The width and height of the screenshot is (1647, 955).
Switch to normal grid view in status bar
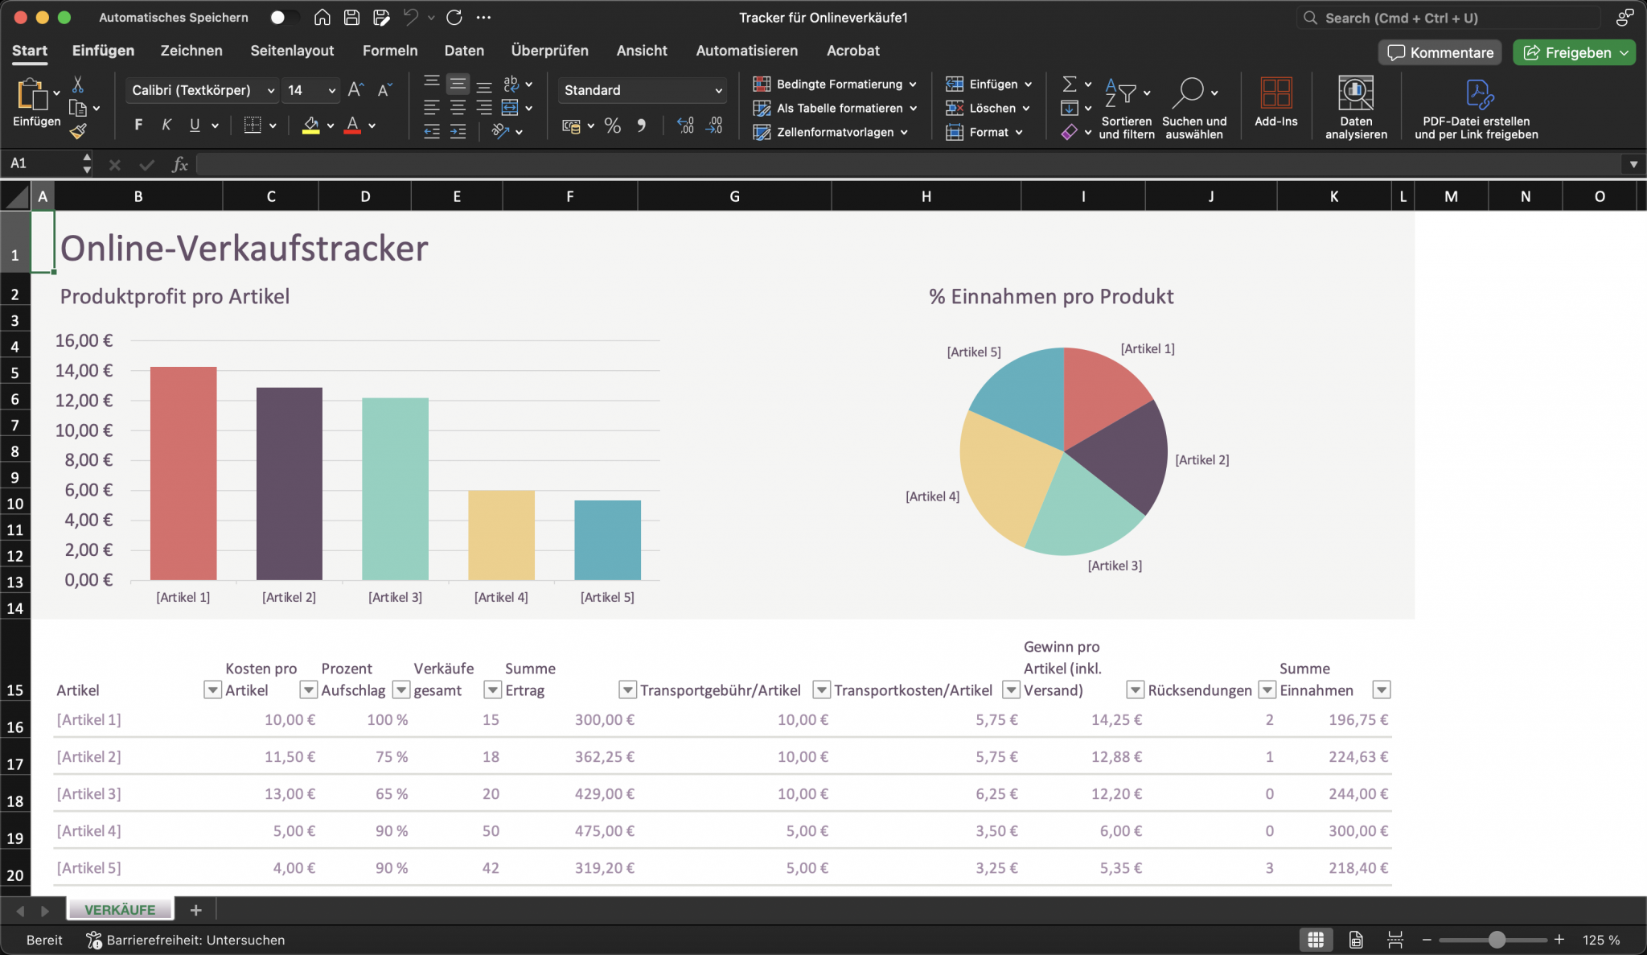(1316, 940)
